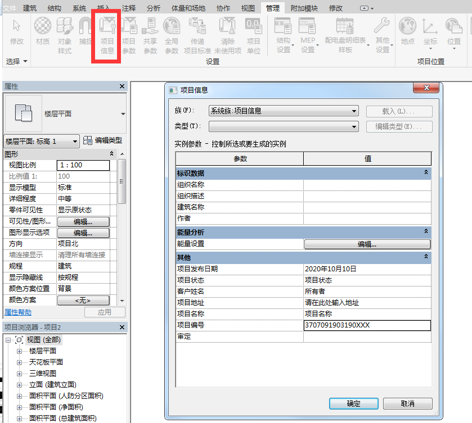The image size is (472, 423).
Task: Click 确定 to confirm project info
Action: [x=354, y=403]
